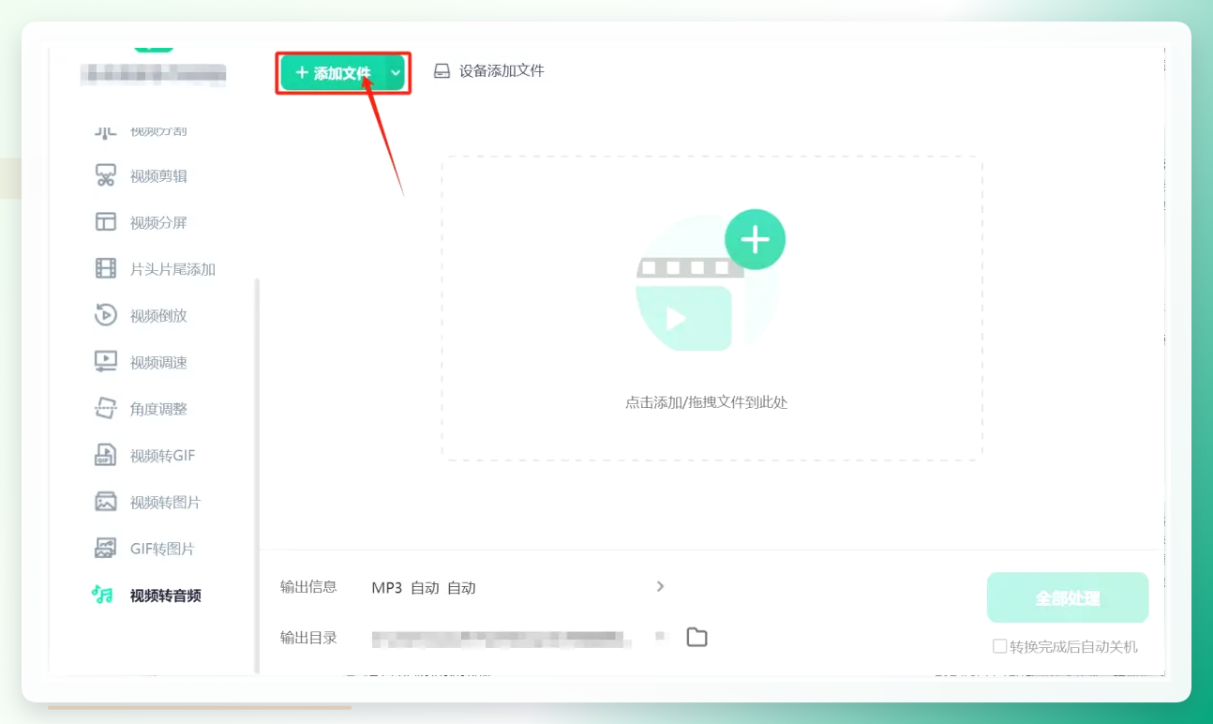Viewport: 1213px width, 724px height.
Task: Select the video speed adjustment icon
Action: (x=105, y=362)
